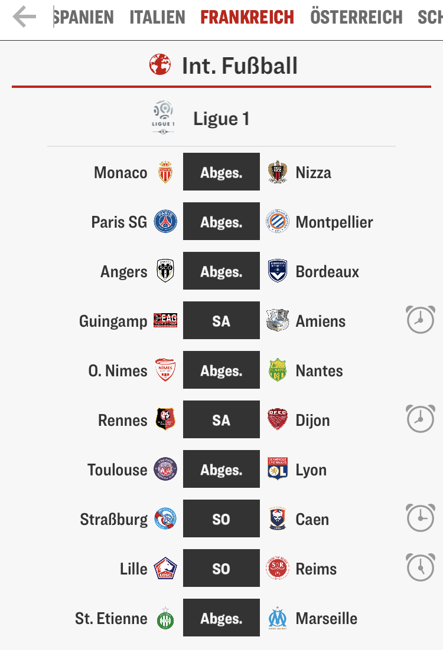The height and width of the screenshot is (650, 443).
Task: Click the Montpellier team name
Action: pos(334,222)
